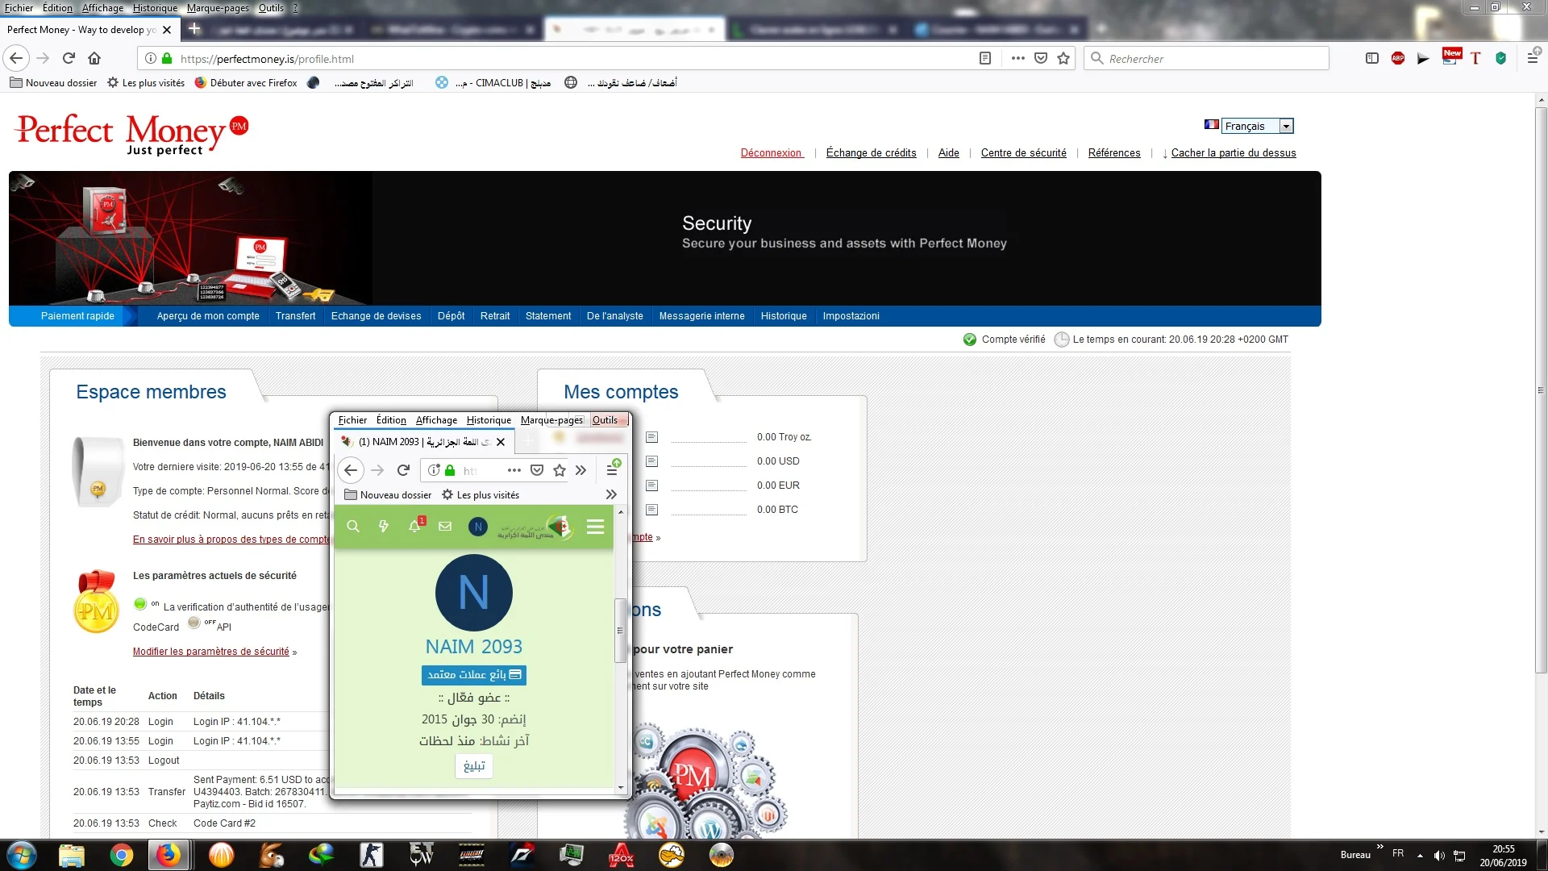Reload the Perfect Money profile page
Viewport: 1548px width, 871px height.
coord(69,58)
